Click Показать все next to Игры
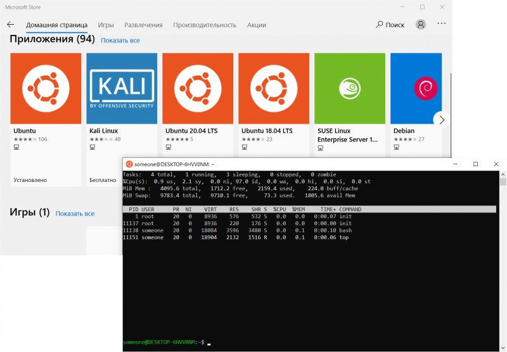507x352 pixels. (x=75, y=214)
